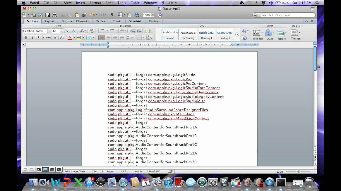Select the SmartArt tab
341x191 pixels.
135,21
